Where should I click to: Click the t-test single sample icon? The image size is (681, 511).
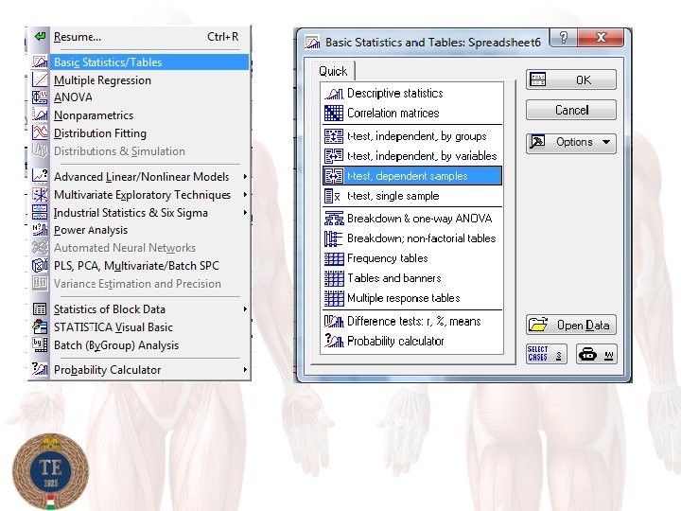(332, 196)
